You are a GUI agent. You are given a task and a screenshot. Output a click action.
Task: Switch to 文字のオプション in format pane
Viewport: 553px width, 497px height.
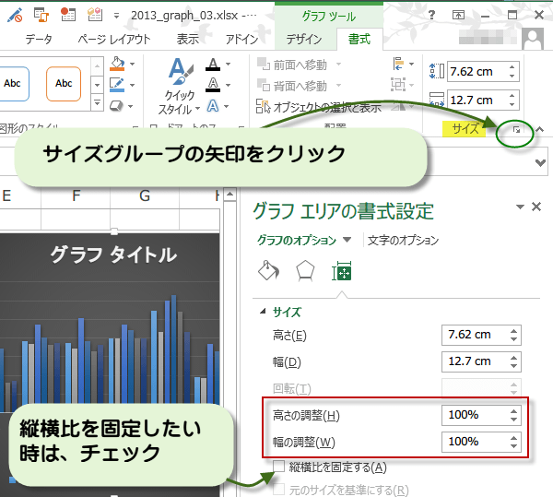(x=403, y=240)
